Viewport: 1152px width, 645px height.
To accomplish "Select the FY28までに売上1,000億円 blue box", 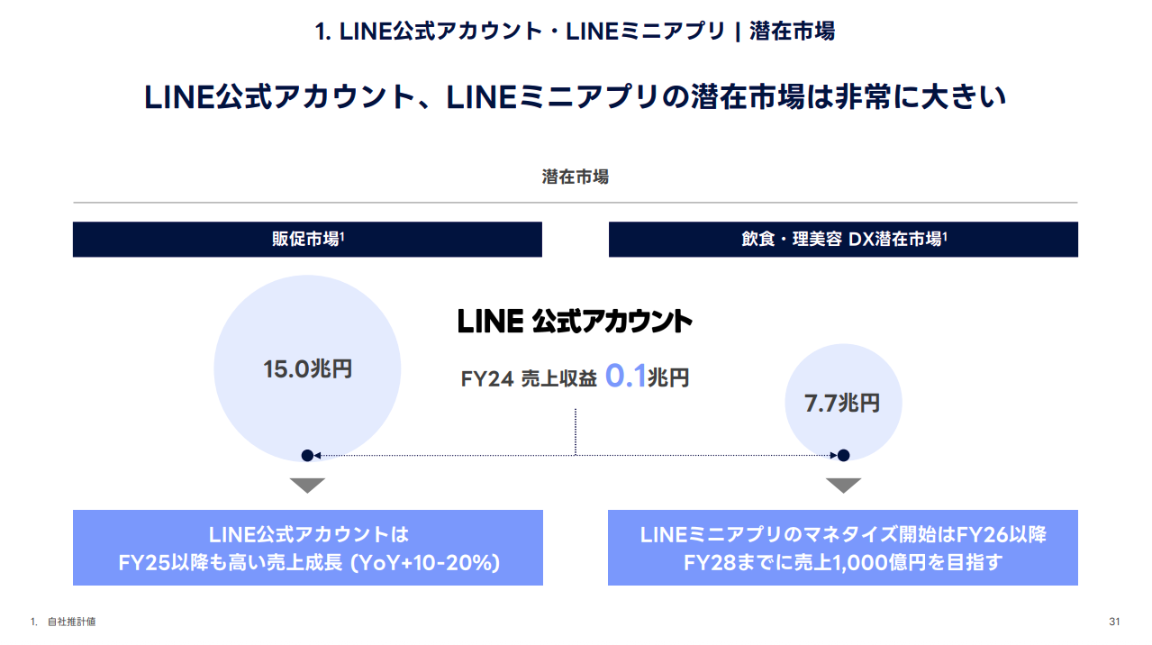I will [843, 548].
